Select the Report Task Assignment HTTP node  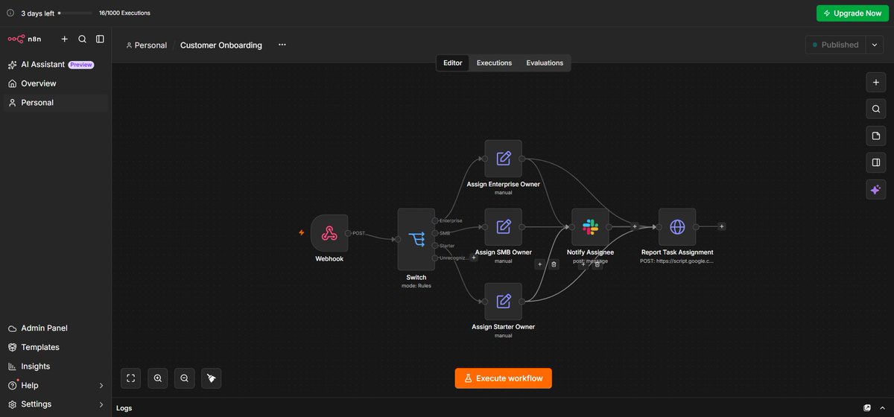(677, 226)
